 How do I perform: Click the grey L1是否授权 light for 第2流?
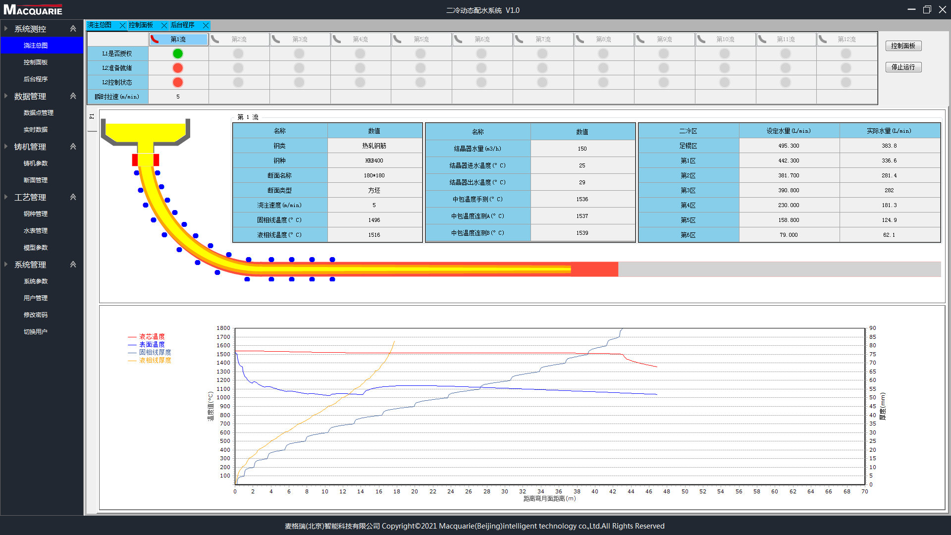[x=238, y=53]
